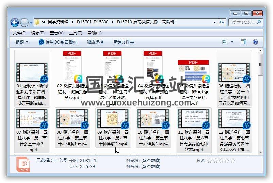
Task: Open the 工具(T) menu
Action: 75,33
